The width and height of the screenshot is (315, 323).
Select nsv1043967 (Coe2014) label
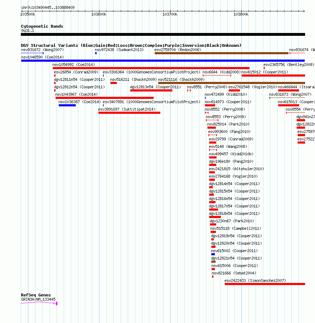pos(76,94)
